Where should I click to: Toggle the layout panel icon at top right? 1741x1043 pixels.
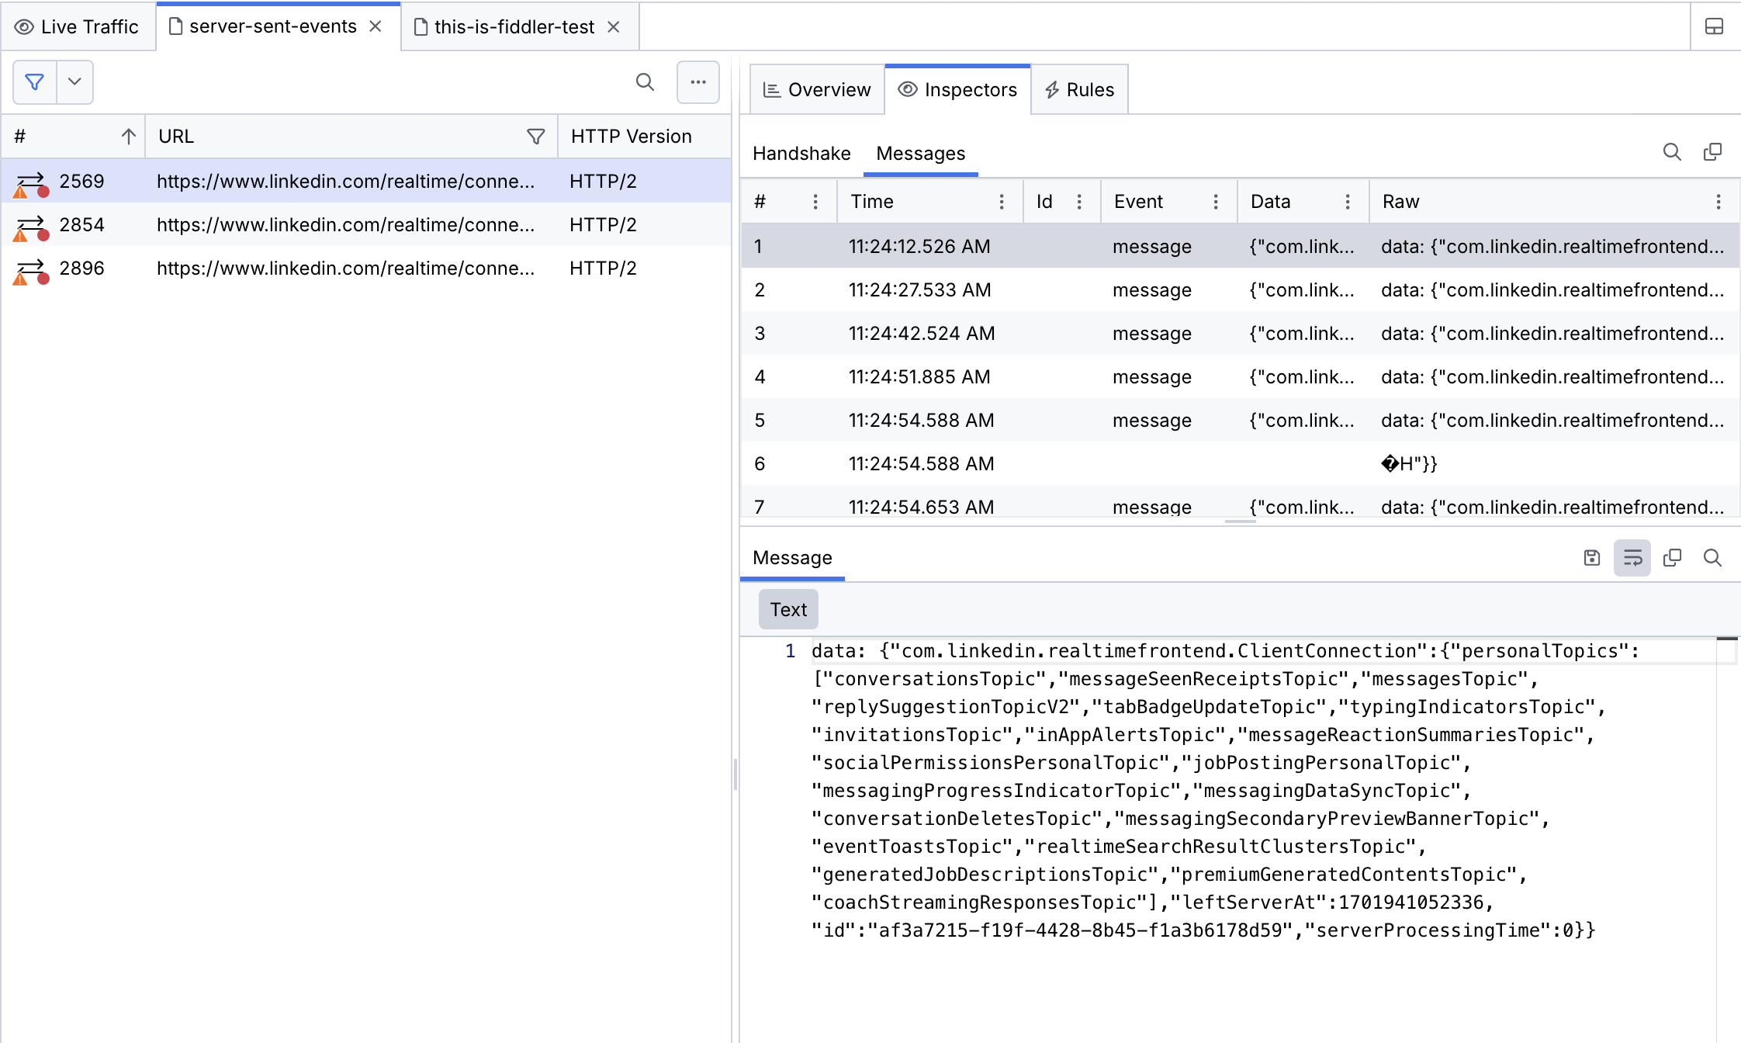point(1715,26)
